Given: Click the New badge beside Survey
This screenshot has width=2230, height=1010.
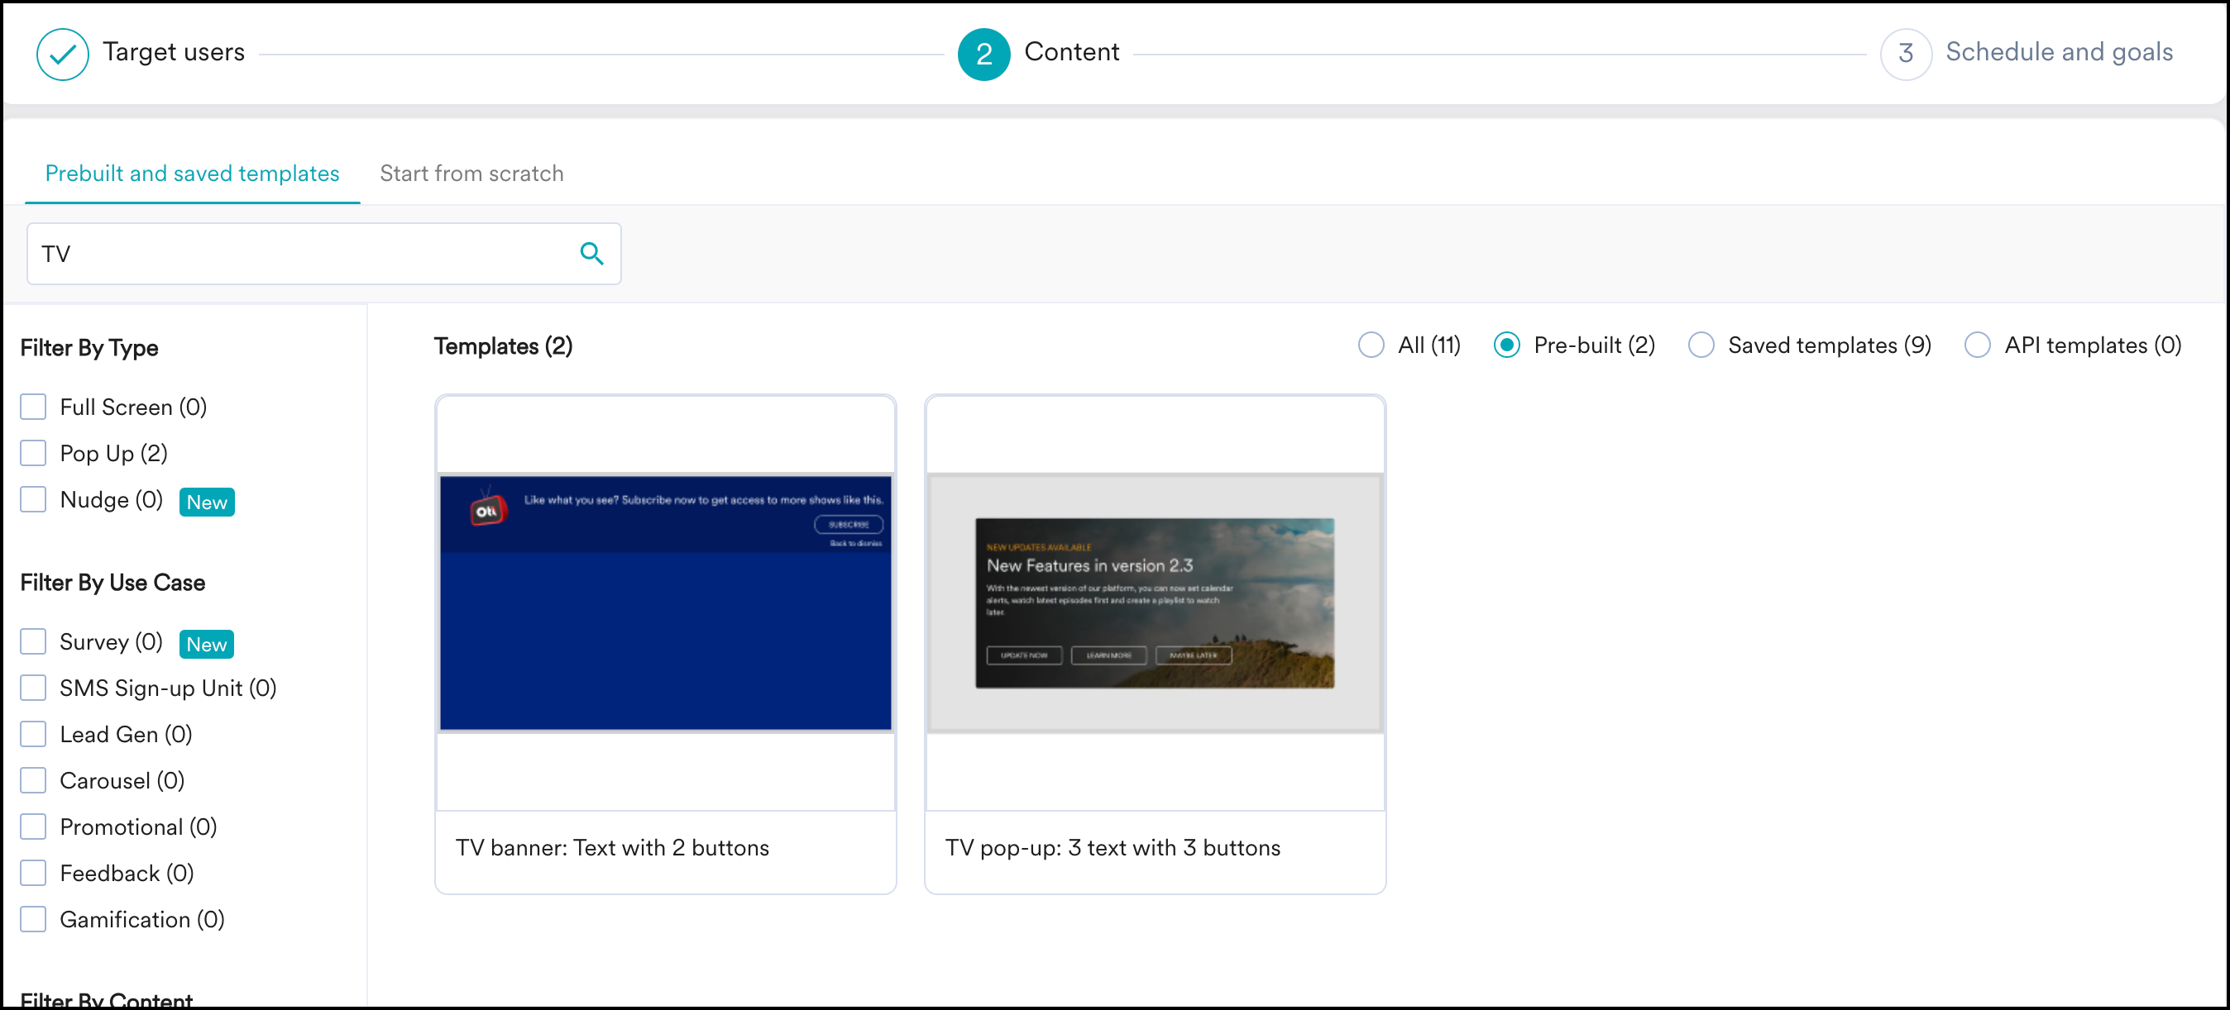Looking at the screenshot, I should click(x=206, y=644).
